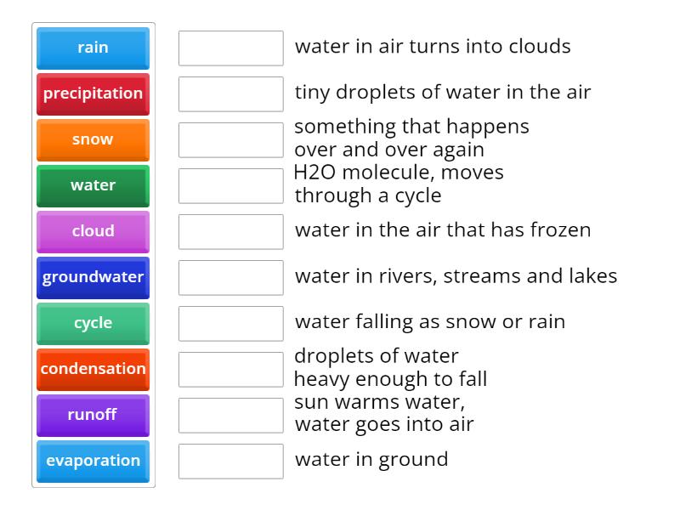This screenshot has width=680, height=510.
Task: Select the evaporation word tile
Action: point(93,461)
